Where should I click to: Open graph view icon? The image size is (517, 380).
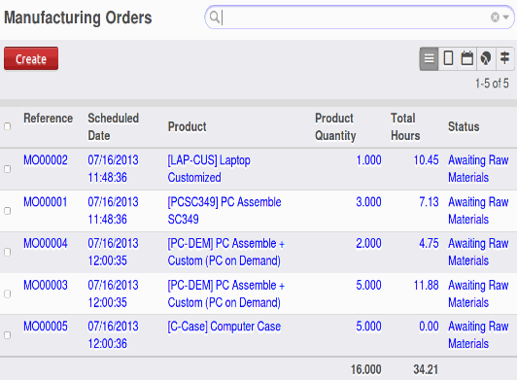[486, 58]
